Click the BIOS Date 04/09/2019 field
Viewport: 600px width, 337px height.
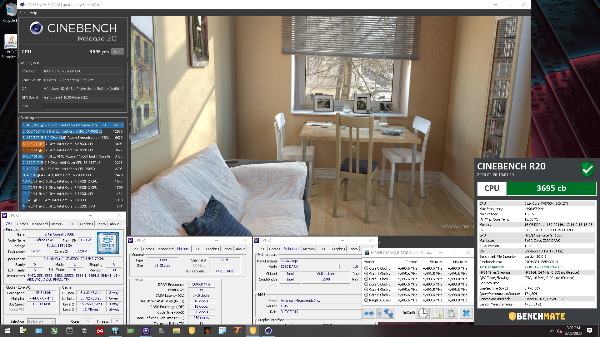[320, 312]
